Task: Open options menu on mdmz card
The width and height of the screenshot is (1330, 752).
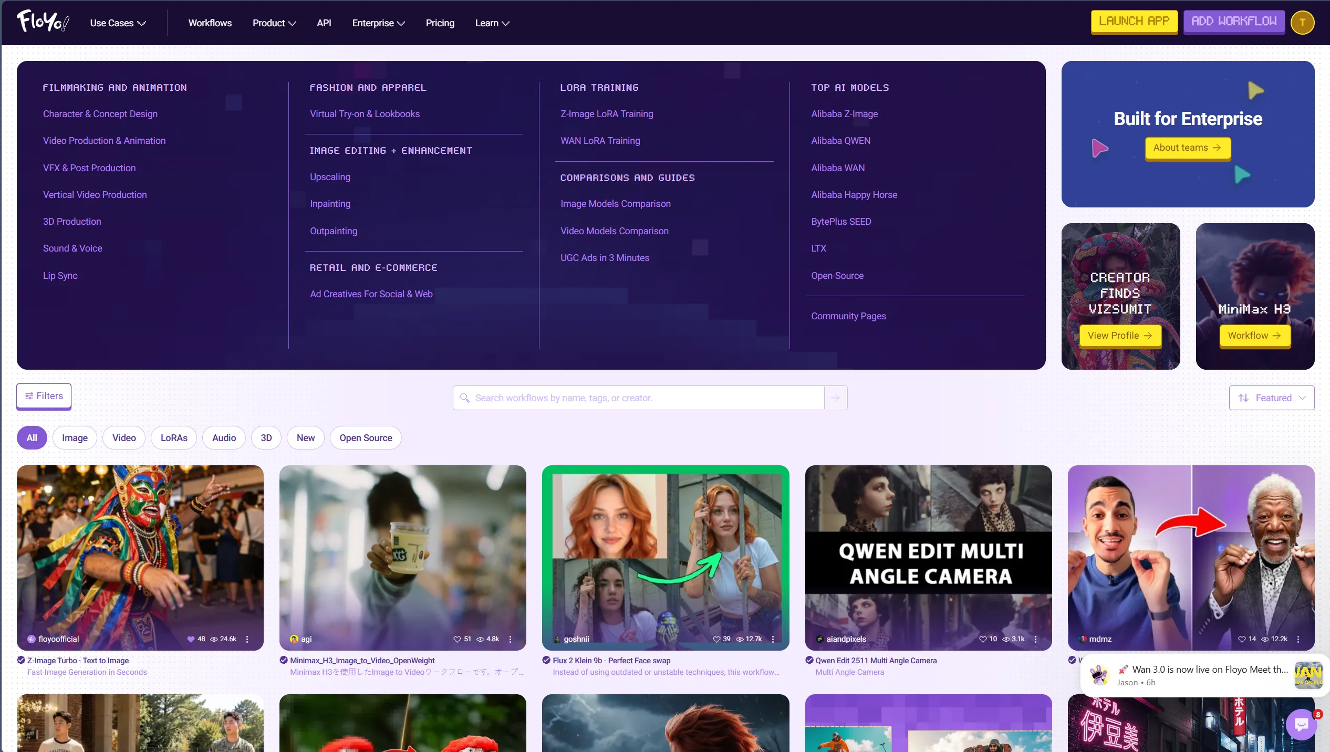Action: tap(1298, 639)
